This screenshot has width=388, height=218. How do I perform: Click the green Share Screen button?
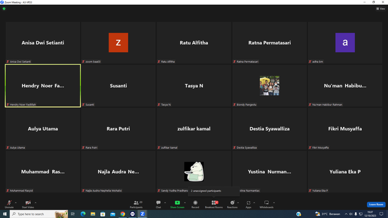177,204
